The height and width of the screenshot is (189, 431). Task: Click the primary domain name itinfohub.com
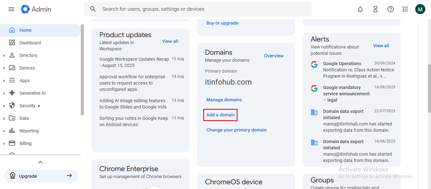pyautogui.click(x=228, y=82)
